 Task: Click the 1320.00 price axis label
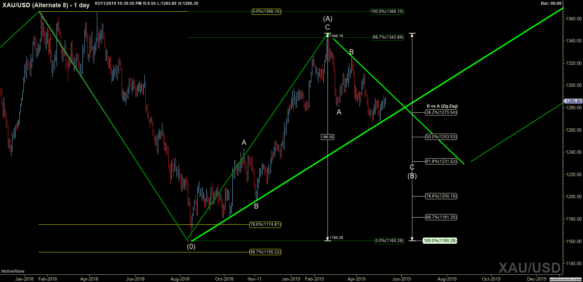pyautogui.click(x=574, y=63)
